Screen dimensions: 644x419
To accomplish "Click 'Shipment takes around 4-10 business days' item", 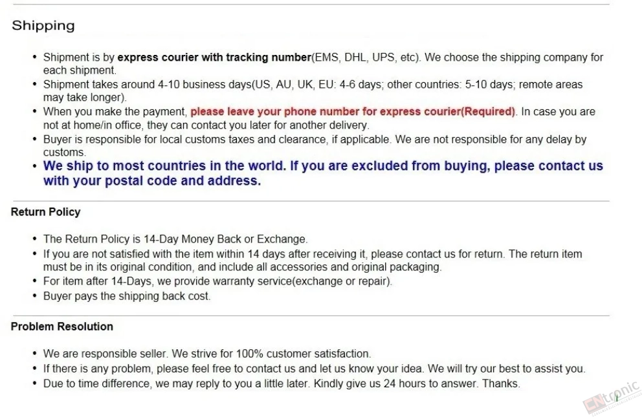I will tap(313, 91).
